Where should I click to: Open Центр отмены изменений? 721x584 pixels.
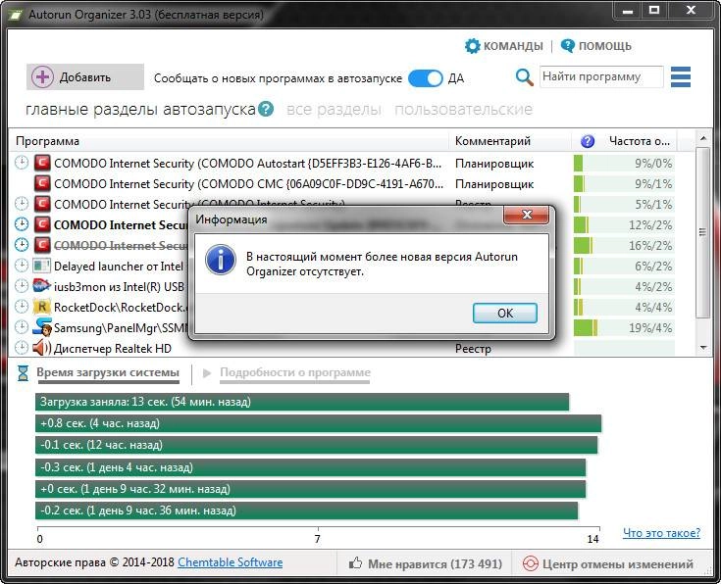click(x=608, y=563)
